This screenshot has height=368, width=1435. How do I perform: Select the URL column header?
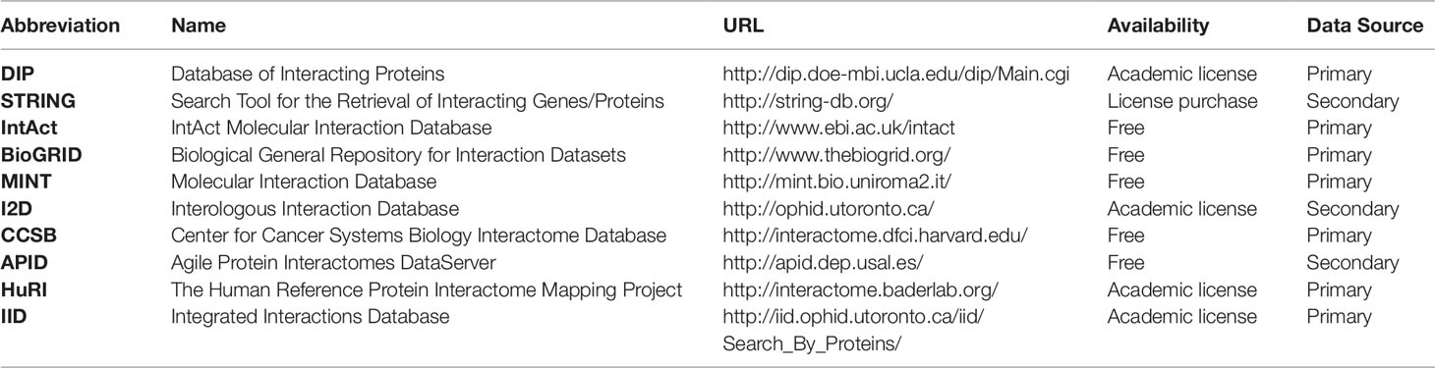(x=739, y=26)
